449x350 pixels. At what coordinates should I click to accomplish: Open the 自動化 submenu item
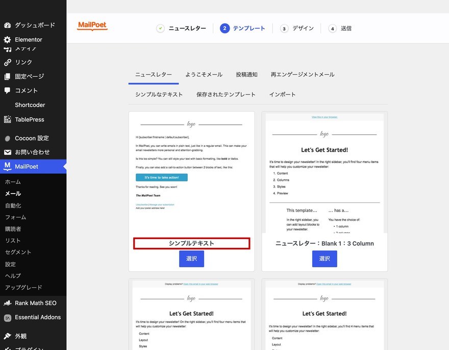click(x=13, y=206)
